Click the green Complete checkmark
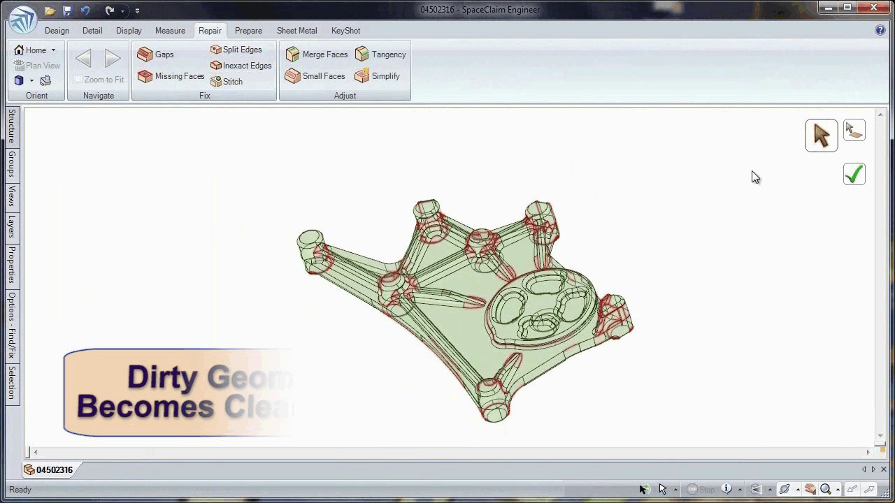 click(854, 174)
